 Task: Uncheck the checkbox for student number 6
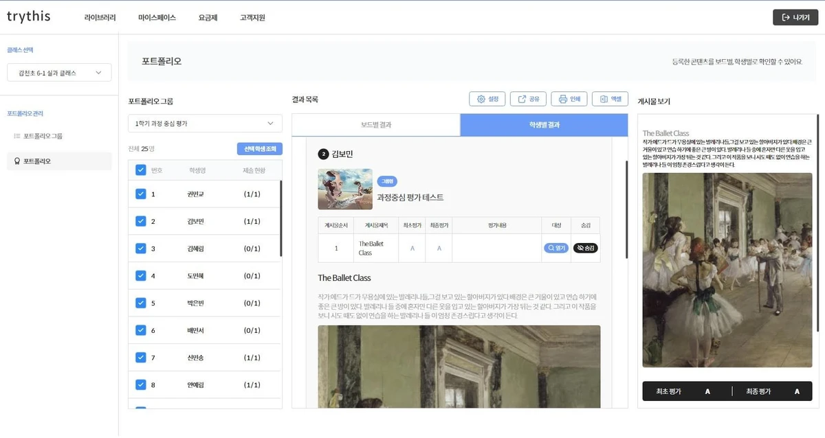pyautogui.click(x=141, y=330)
